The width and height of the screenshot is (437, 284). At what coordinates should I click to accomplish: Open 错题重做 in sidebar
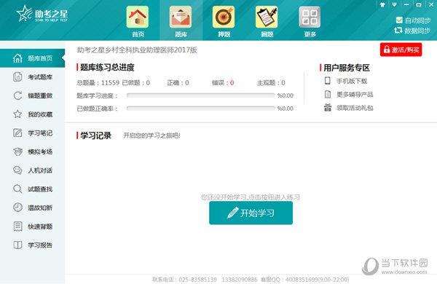(33, 95)
